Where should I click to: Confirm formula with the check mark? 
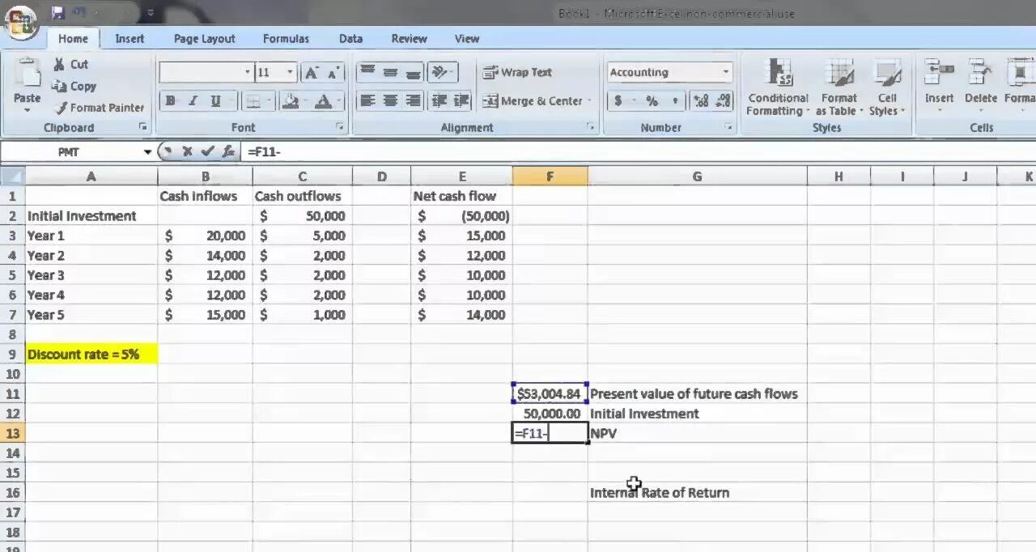pyautogui.click(x=207, y=151)
